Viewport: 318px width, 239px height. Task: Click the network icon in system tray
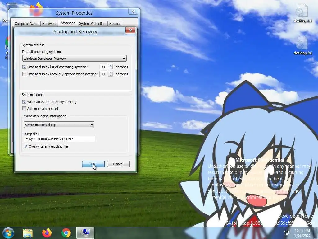point(287,233)
